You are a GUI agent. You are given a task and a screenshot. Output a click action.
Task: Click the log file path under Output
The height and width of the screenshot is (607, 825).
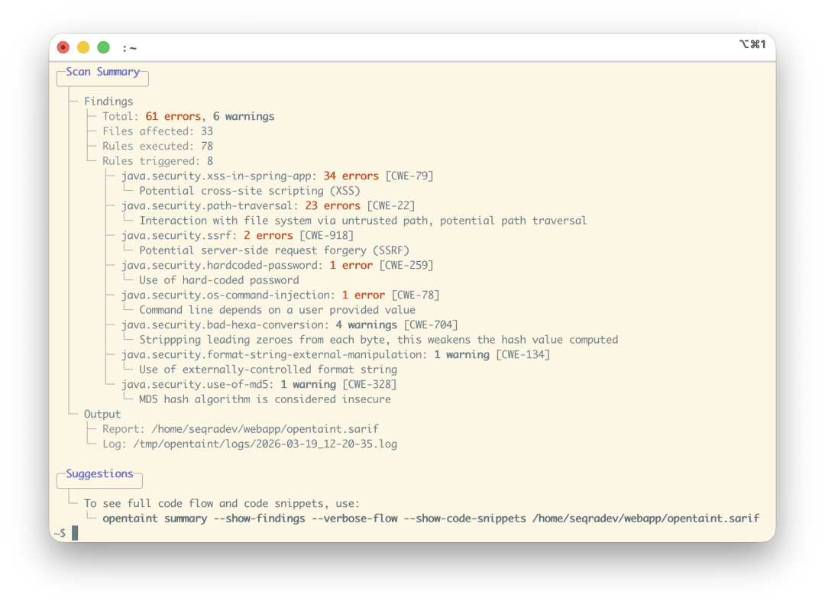point(265,444)
